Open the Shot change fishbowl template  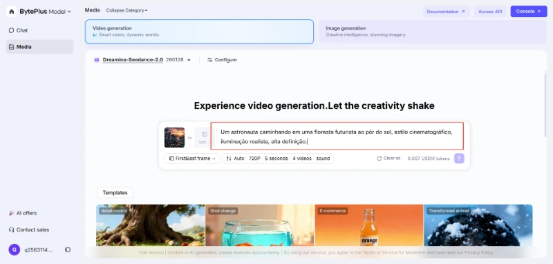pyautogui.click(x=260, y=225)
